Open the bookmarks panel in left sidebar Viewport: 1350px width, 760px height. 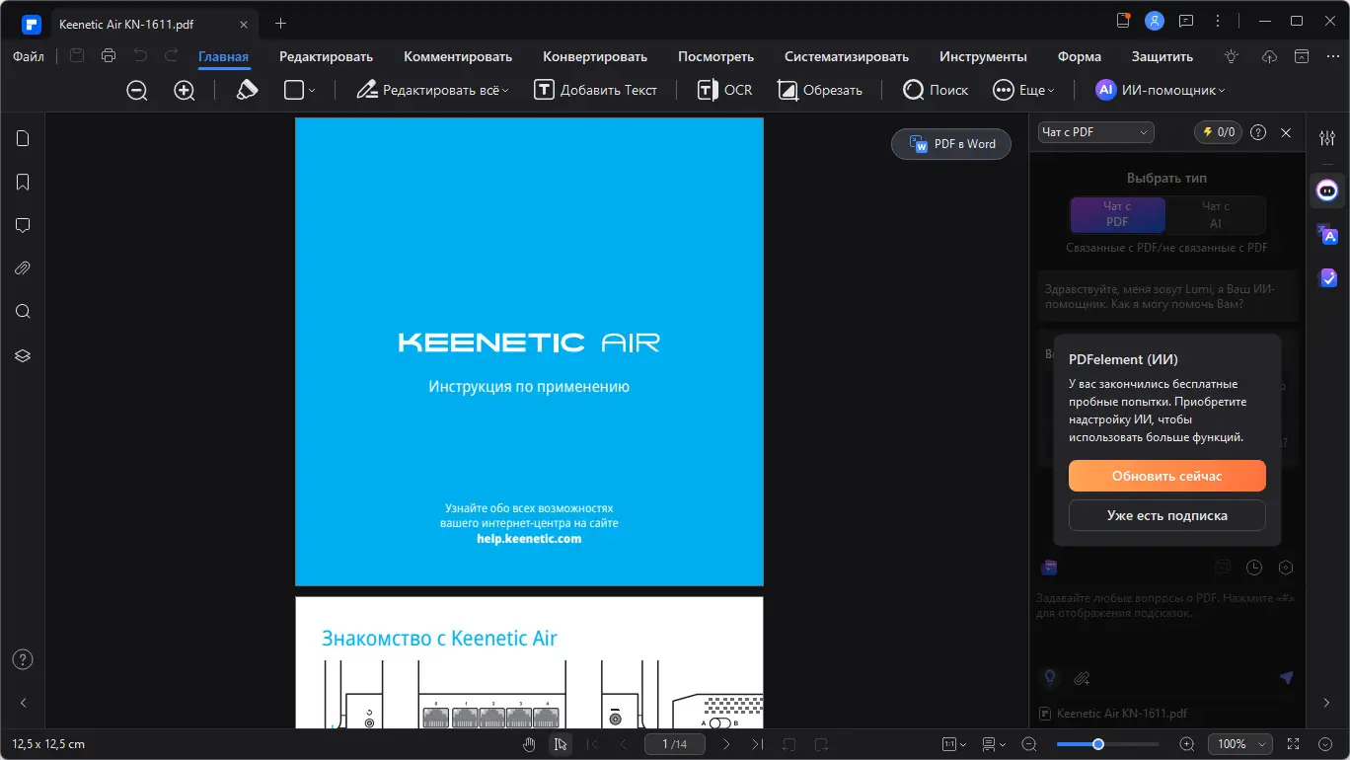click(x=23, y=182)
